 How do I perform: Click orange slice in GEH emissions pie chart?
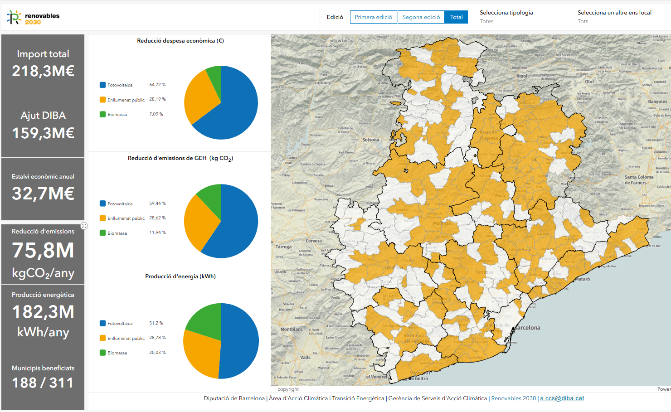(x=199, y=222)
